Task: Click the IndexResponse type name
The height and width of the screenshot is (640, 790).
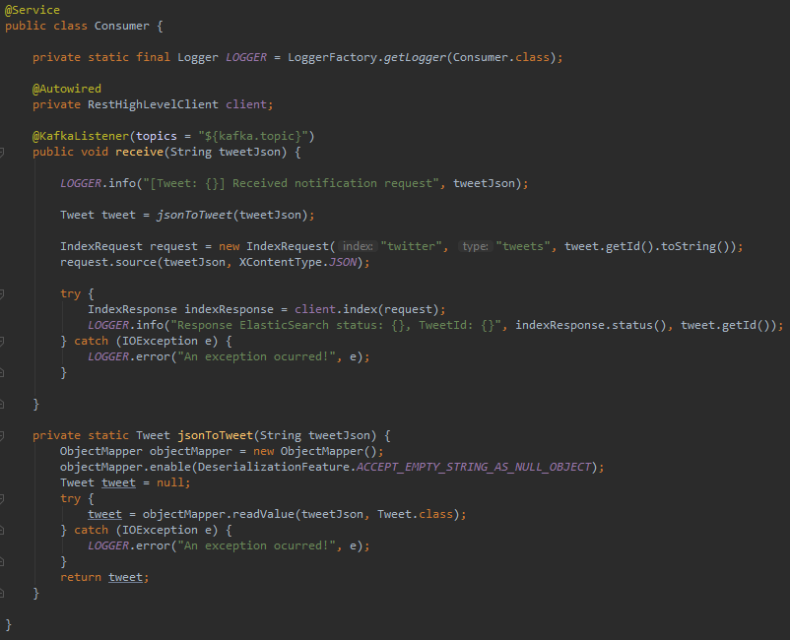Action: [x=132, y=309]
